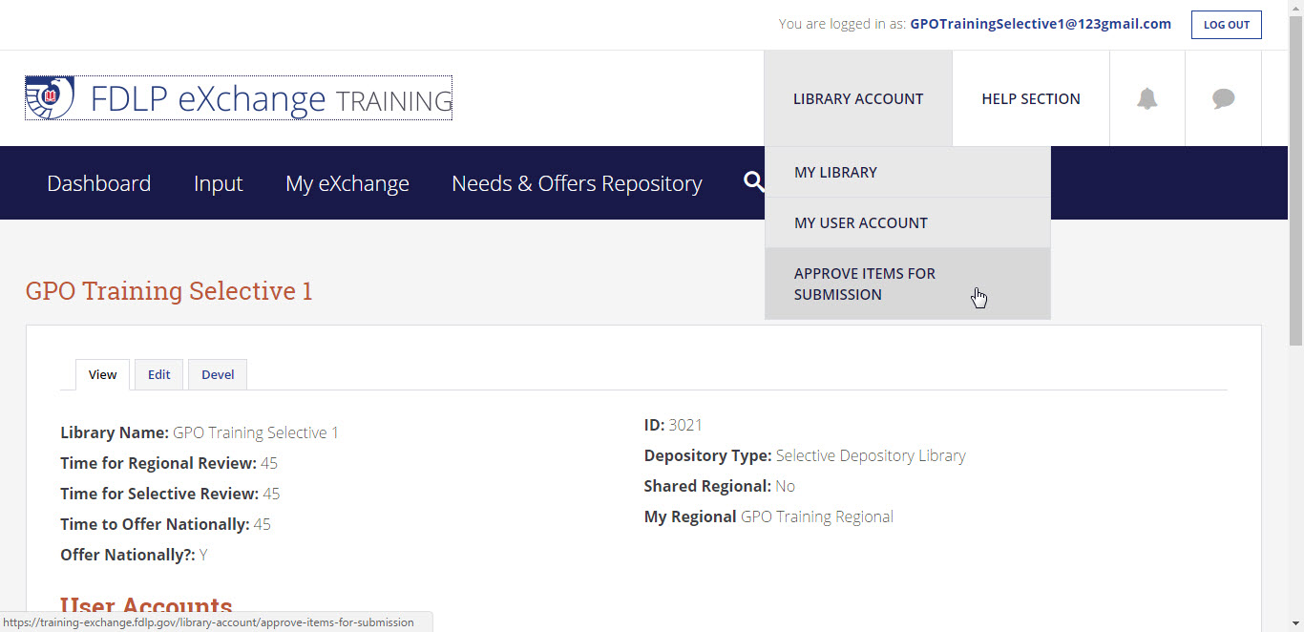Click the Library Name value text
Screen dimensions: 1304x632
[x=256, y=432]
